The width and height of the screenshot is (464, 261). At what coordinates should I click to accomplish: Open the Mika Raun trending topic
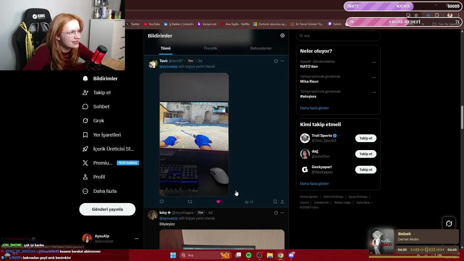point(309,82)
